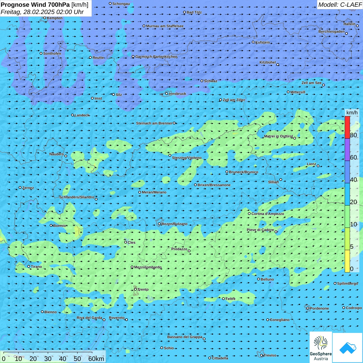
Task: Click the 'Prognose Wind 700hPa' title text
Action: [35, 5]
